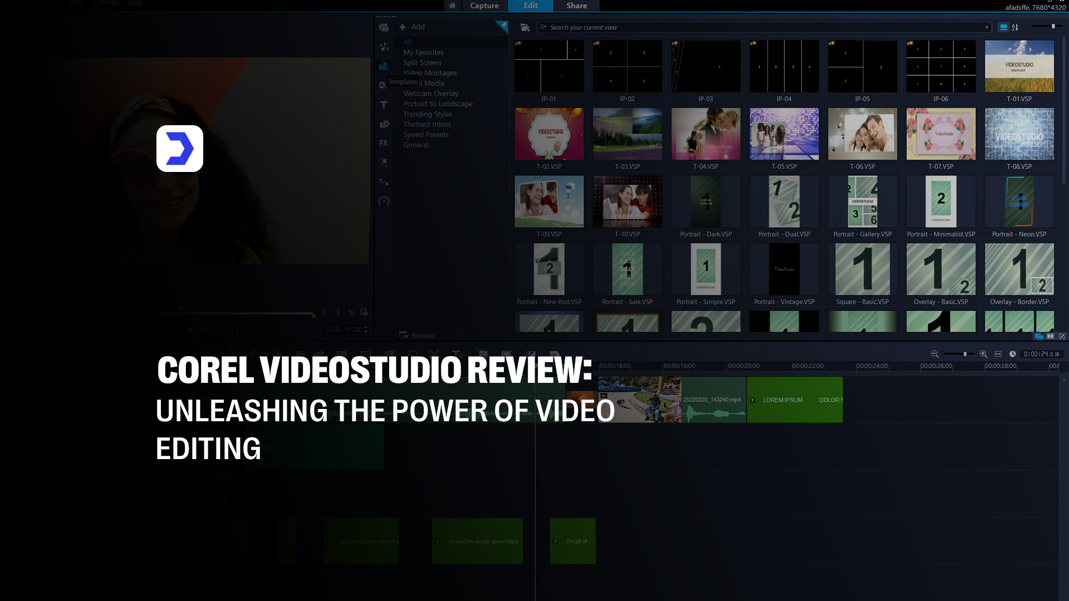Viewport: 1069px width, 601px height.
Task: Switch to the Capture tab
Action: [484, 6]
